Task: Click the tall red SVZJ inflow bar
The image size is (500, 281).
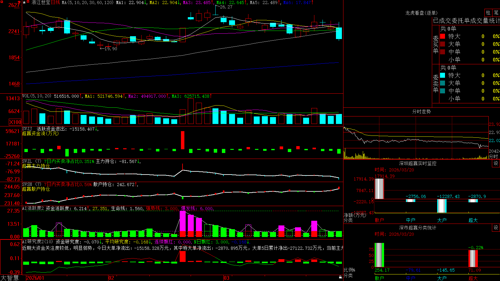Action: click(x=182, y=140)
